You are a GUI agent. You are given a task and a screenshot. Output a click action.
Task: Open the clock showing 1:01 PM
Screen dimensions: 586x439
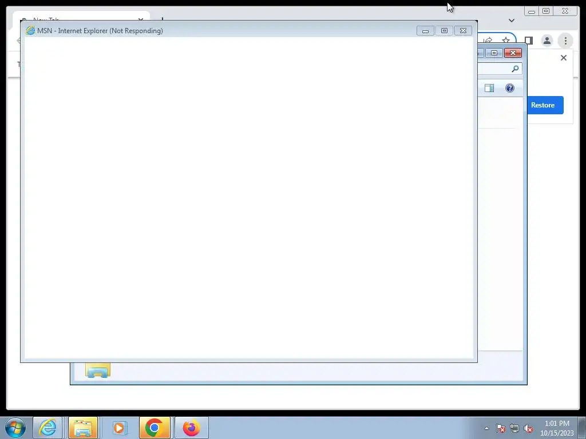pos(557,428)
